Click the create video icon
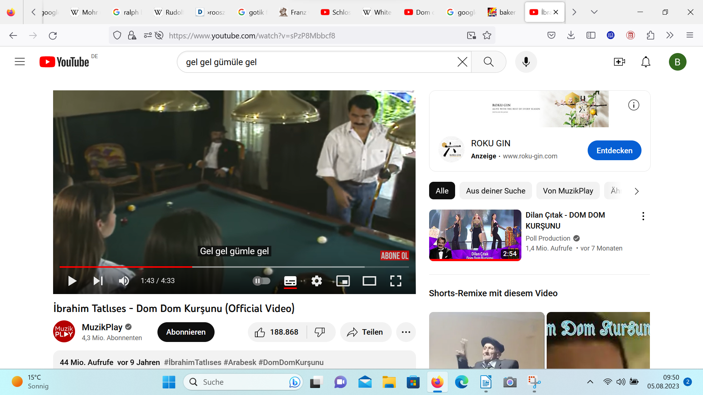 (x=619, y=62)
